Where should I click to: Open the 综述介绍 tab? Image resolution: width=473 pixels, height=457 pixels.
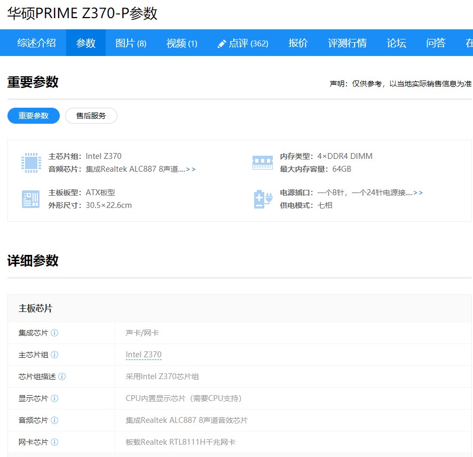click(x=36, y=43)
